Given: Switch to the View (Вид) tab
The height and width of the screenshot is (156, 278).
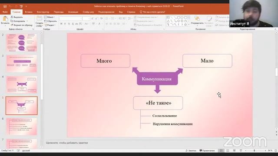Looking at the screenshot, I should coord(121,12).
